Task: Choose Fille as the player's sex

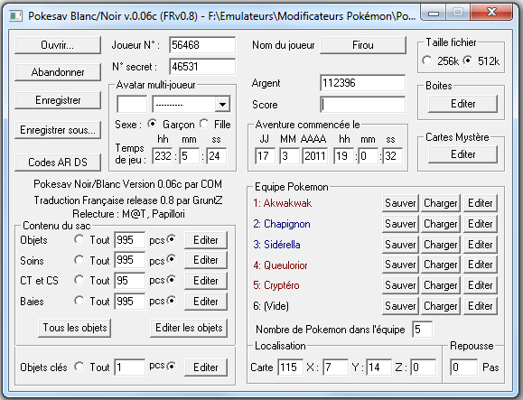Action: 204,124
